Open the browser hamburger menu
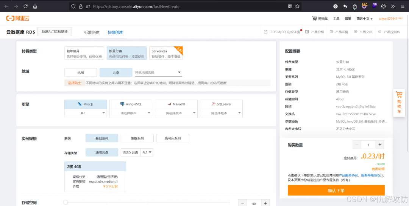This screenshot has height=206, width=409. click(x=403, y=6)
